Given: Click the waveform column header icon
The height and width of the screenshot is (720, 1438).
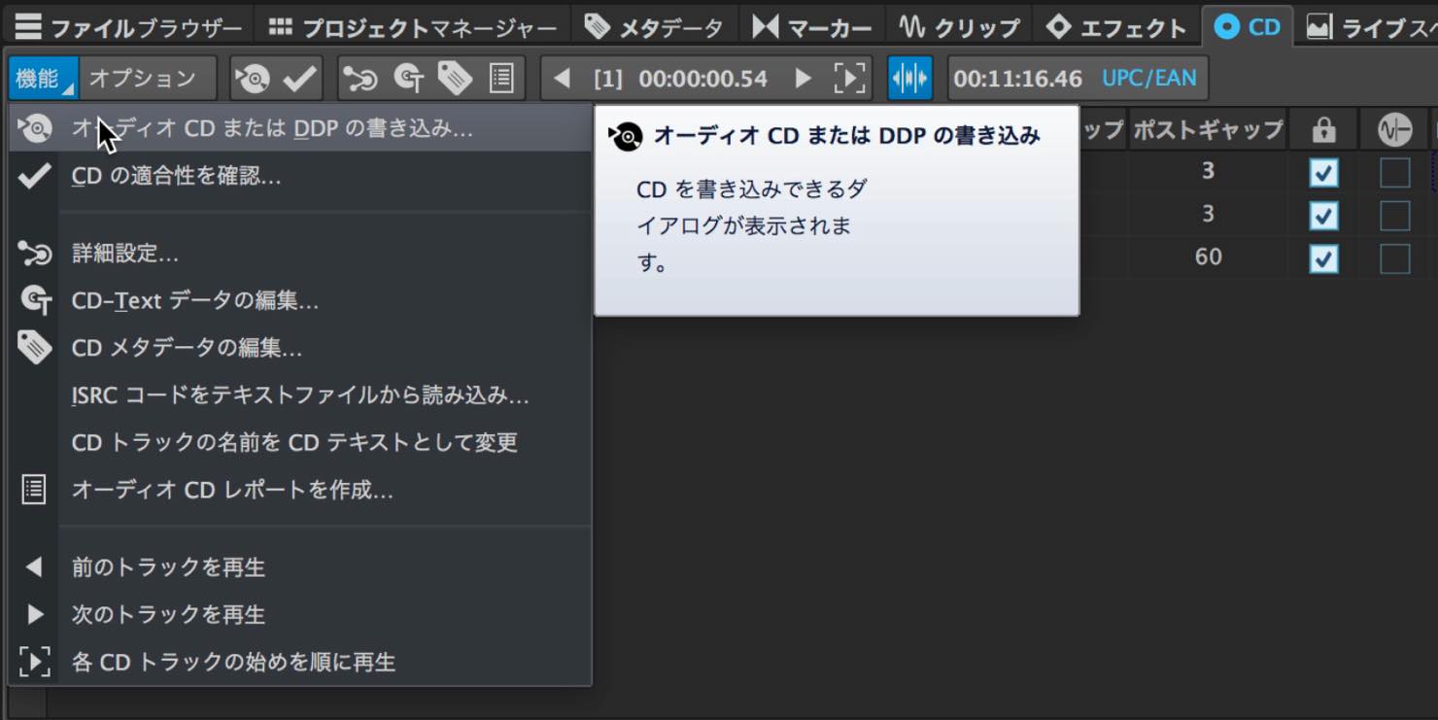Looking at the screenshot, I should coord(1394,129).
